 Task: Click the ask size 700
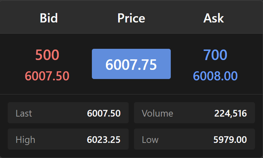215,55
